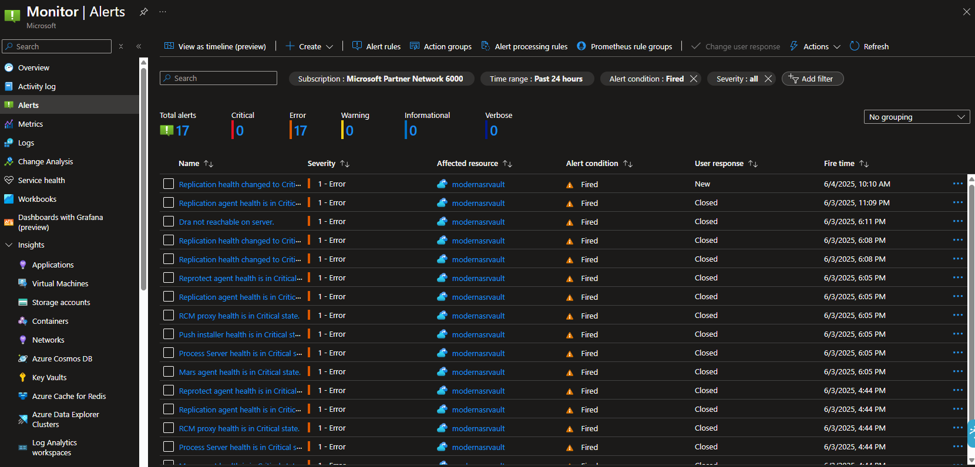975x467 pixels.
Task: Sort alerts by Affected resource
Action: [475, 164]
